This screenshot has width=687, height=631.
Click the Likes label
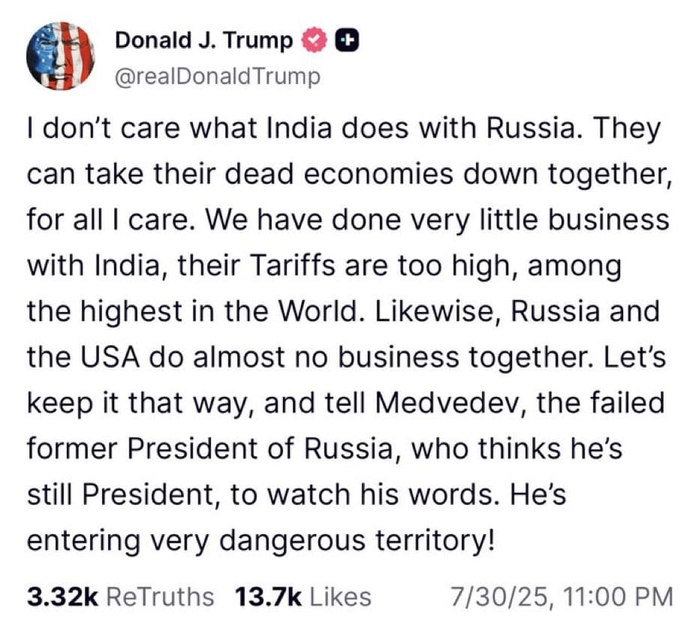coord(340,596)
